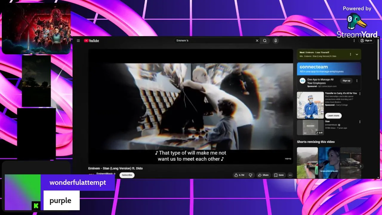The image size is (382, 215).
Task: Click the video player to pause
Action: coord(190,106)
